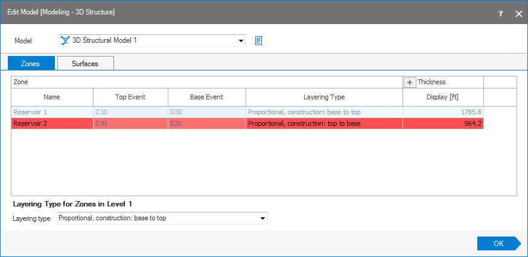Click Reservoir 2 layering type cell
The width and height of the screenshot is (528, 257).
[x=324, y=123]
